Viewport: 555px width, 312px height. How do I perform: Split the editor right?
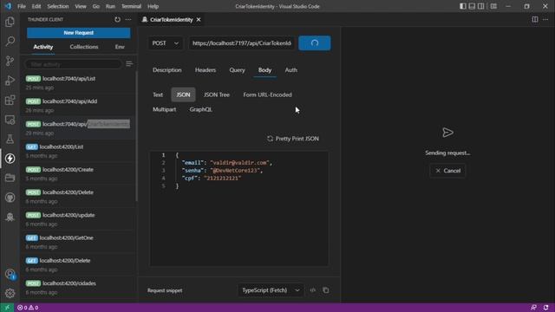click(535, 19)
